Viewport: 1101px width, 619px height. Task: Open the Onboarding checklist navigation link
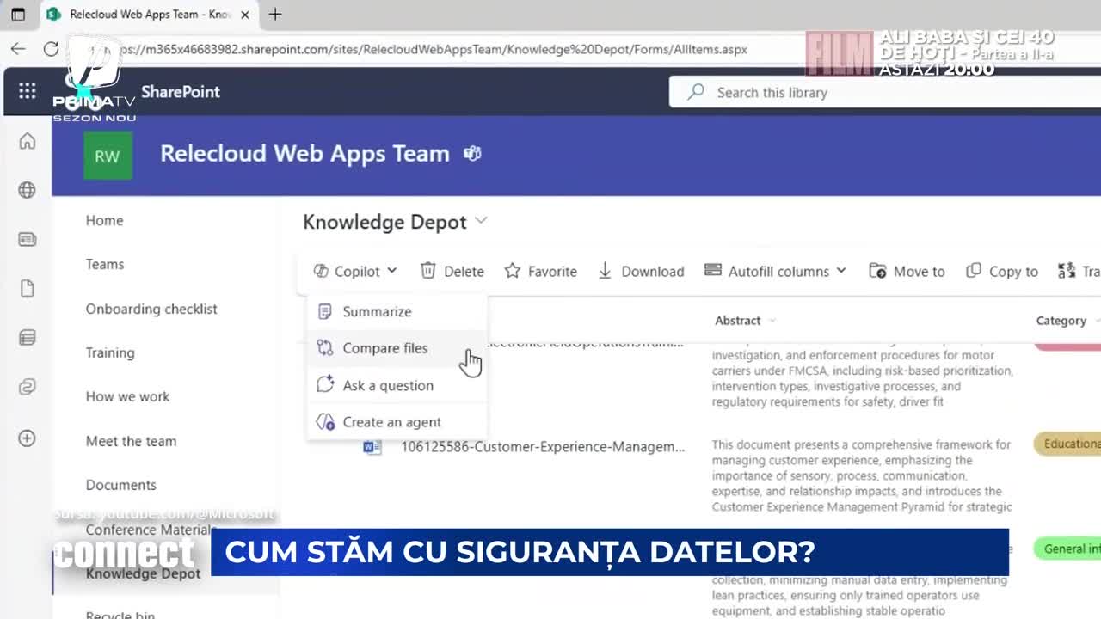(x=151, y=309)
